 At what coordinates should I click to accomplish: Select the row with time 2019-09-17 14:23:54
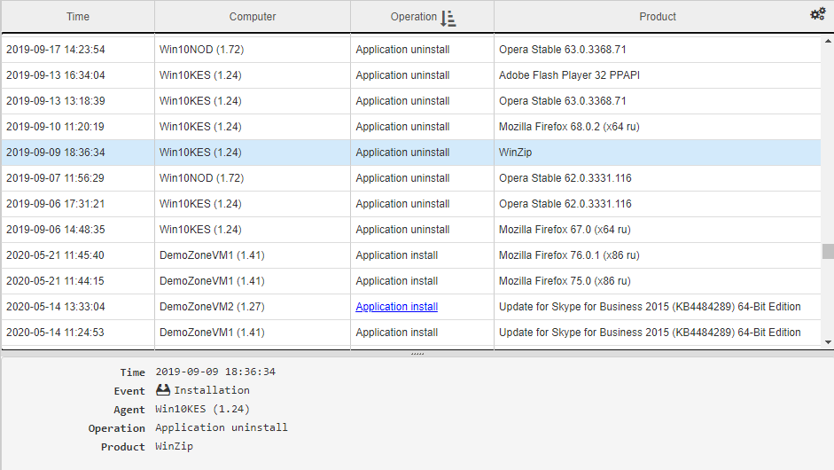pos(411,50)
